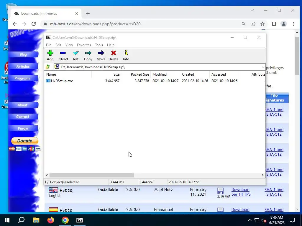Screen dimensions: 302x226
Task: Open the Forum sidebar link
Action: click(x=23, y=129)
